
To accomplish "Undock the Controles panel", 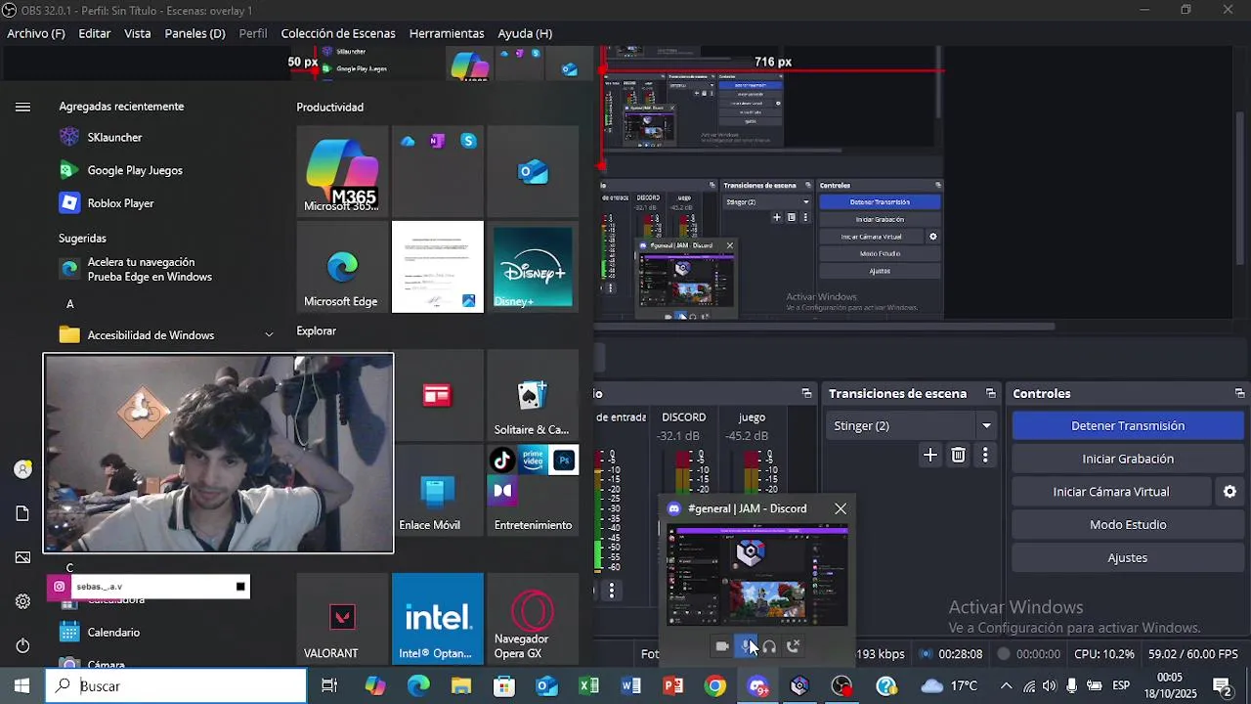I will (x=1239, y=393).
